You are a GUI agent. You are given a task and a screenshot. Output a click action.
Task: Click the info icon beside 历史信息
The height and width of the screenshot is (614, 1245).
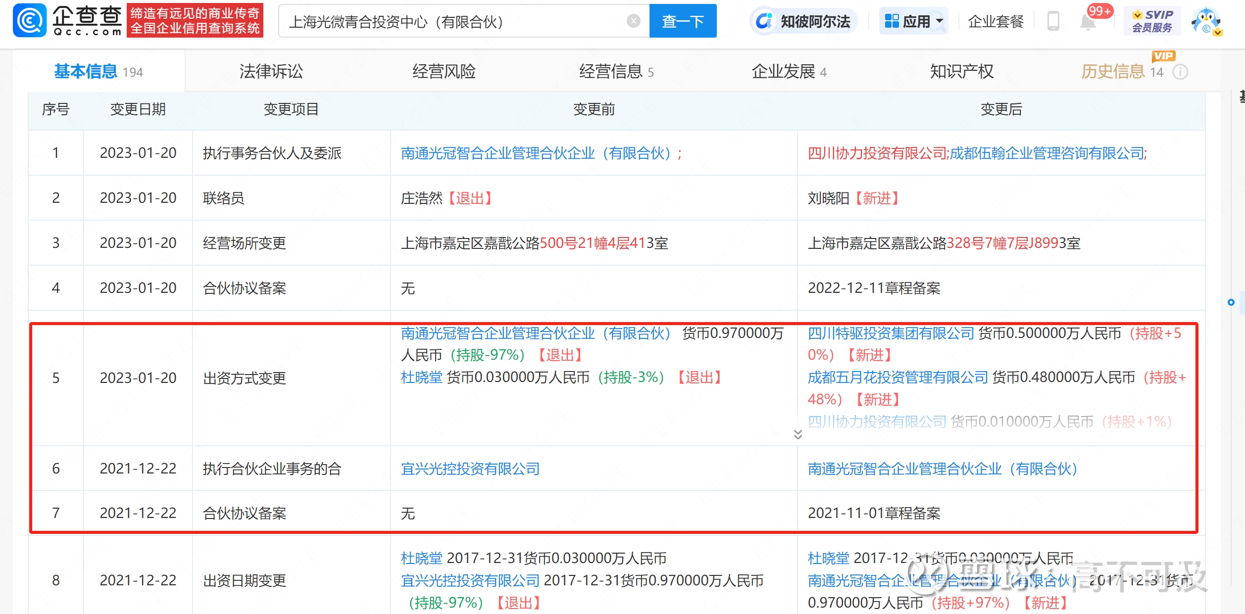(1181, 72)
